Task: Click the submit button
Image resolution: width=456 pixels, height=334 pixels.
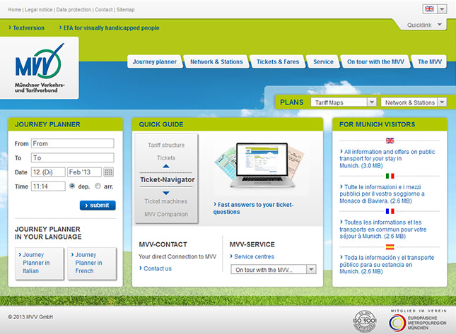Action: [98, 205]
